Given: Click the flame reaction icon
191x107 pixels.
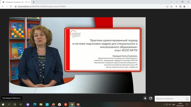Looking at the screenshot, I should [x=145, y=98].
